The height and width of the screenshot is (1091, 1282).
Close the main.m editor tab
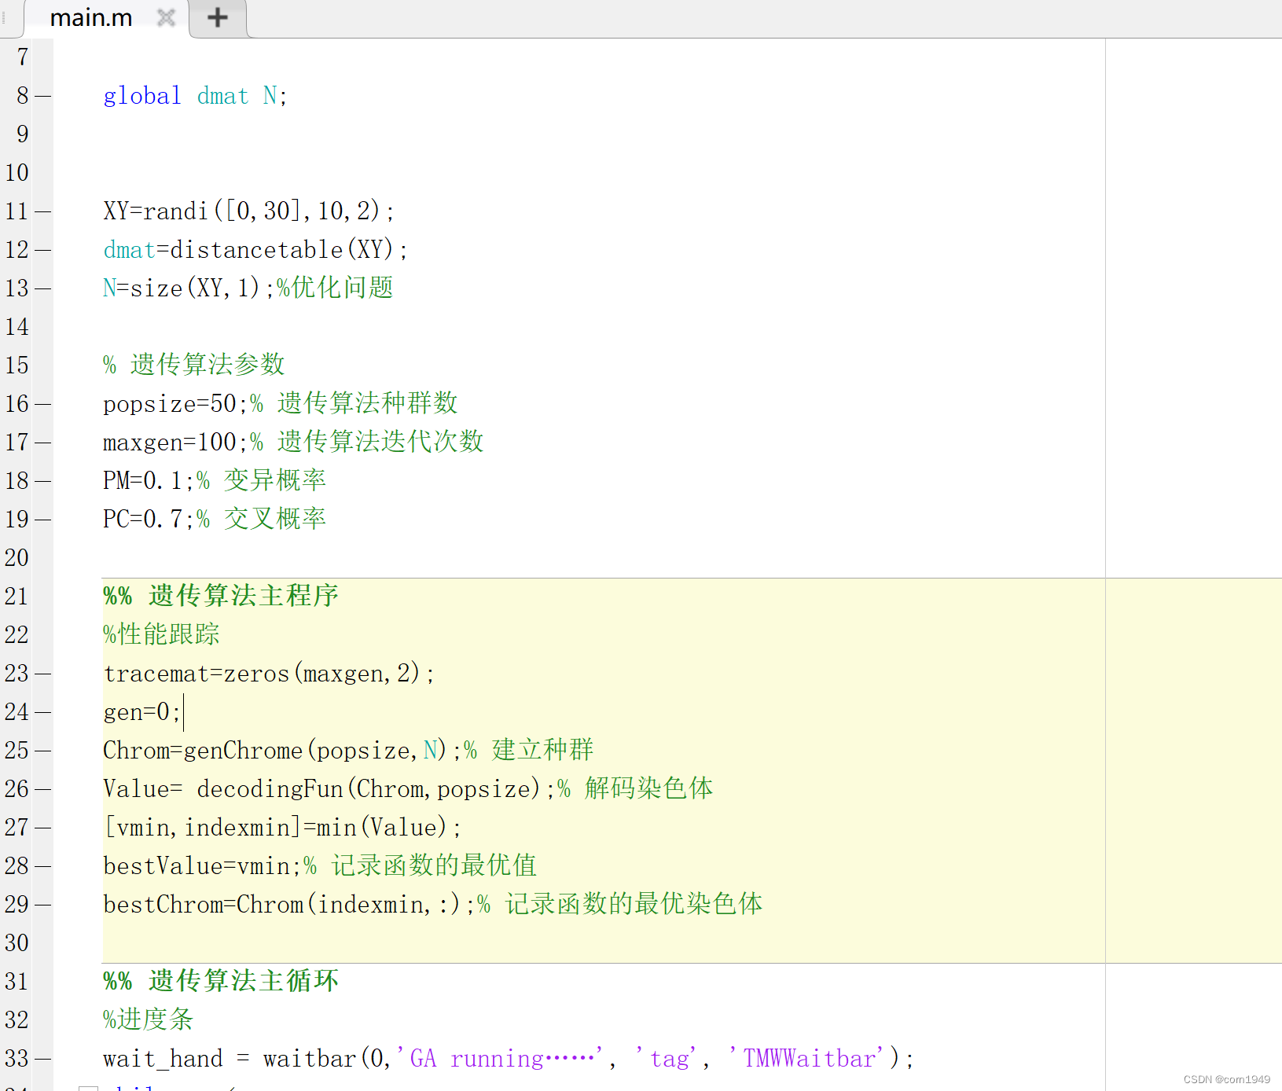tap(166, 17)
